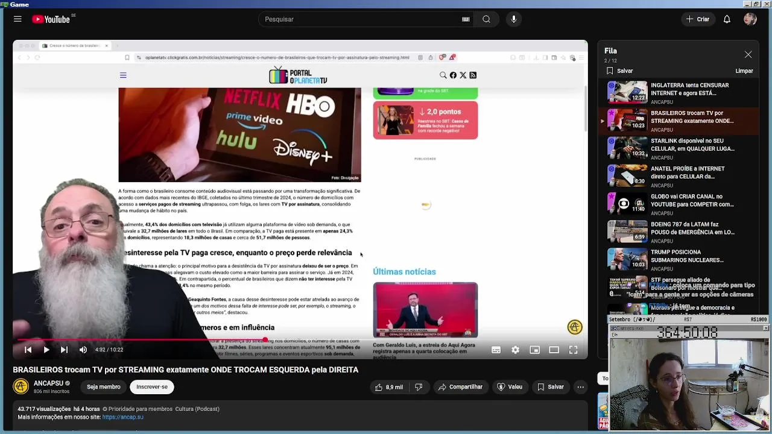Toggle theater mode
Screen dimensions: 772x434
(554, 350)
